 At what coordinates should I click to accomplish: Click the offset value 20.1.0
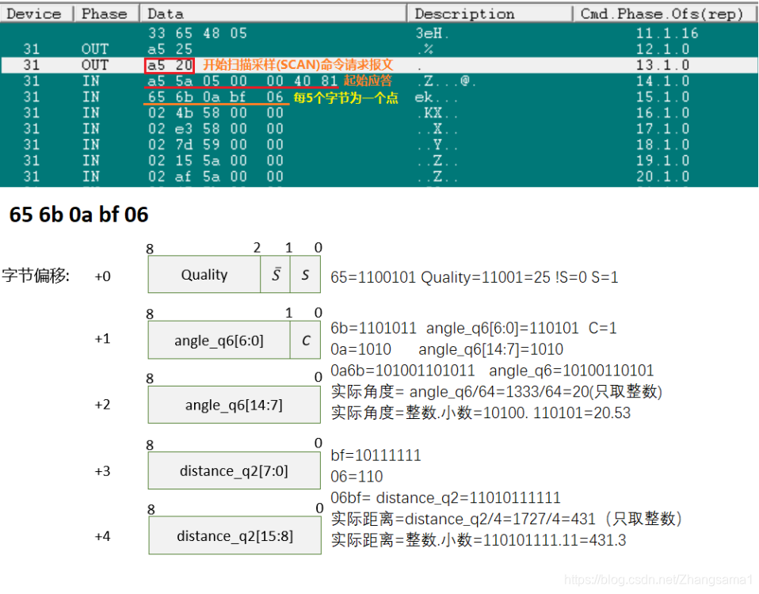coord(662,177)
